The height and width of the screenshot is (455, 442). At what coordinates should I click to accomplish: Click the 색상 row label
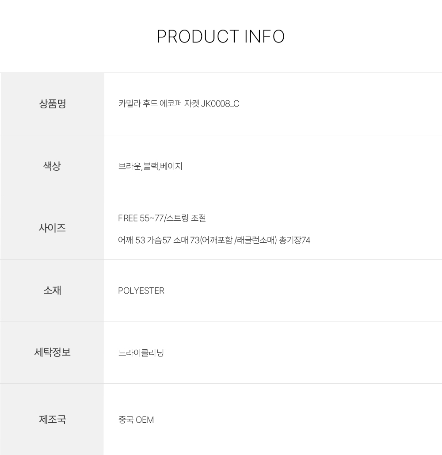52,166
